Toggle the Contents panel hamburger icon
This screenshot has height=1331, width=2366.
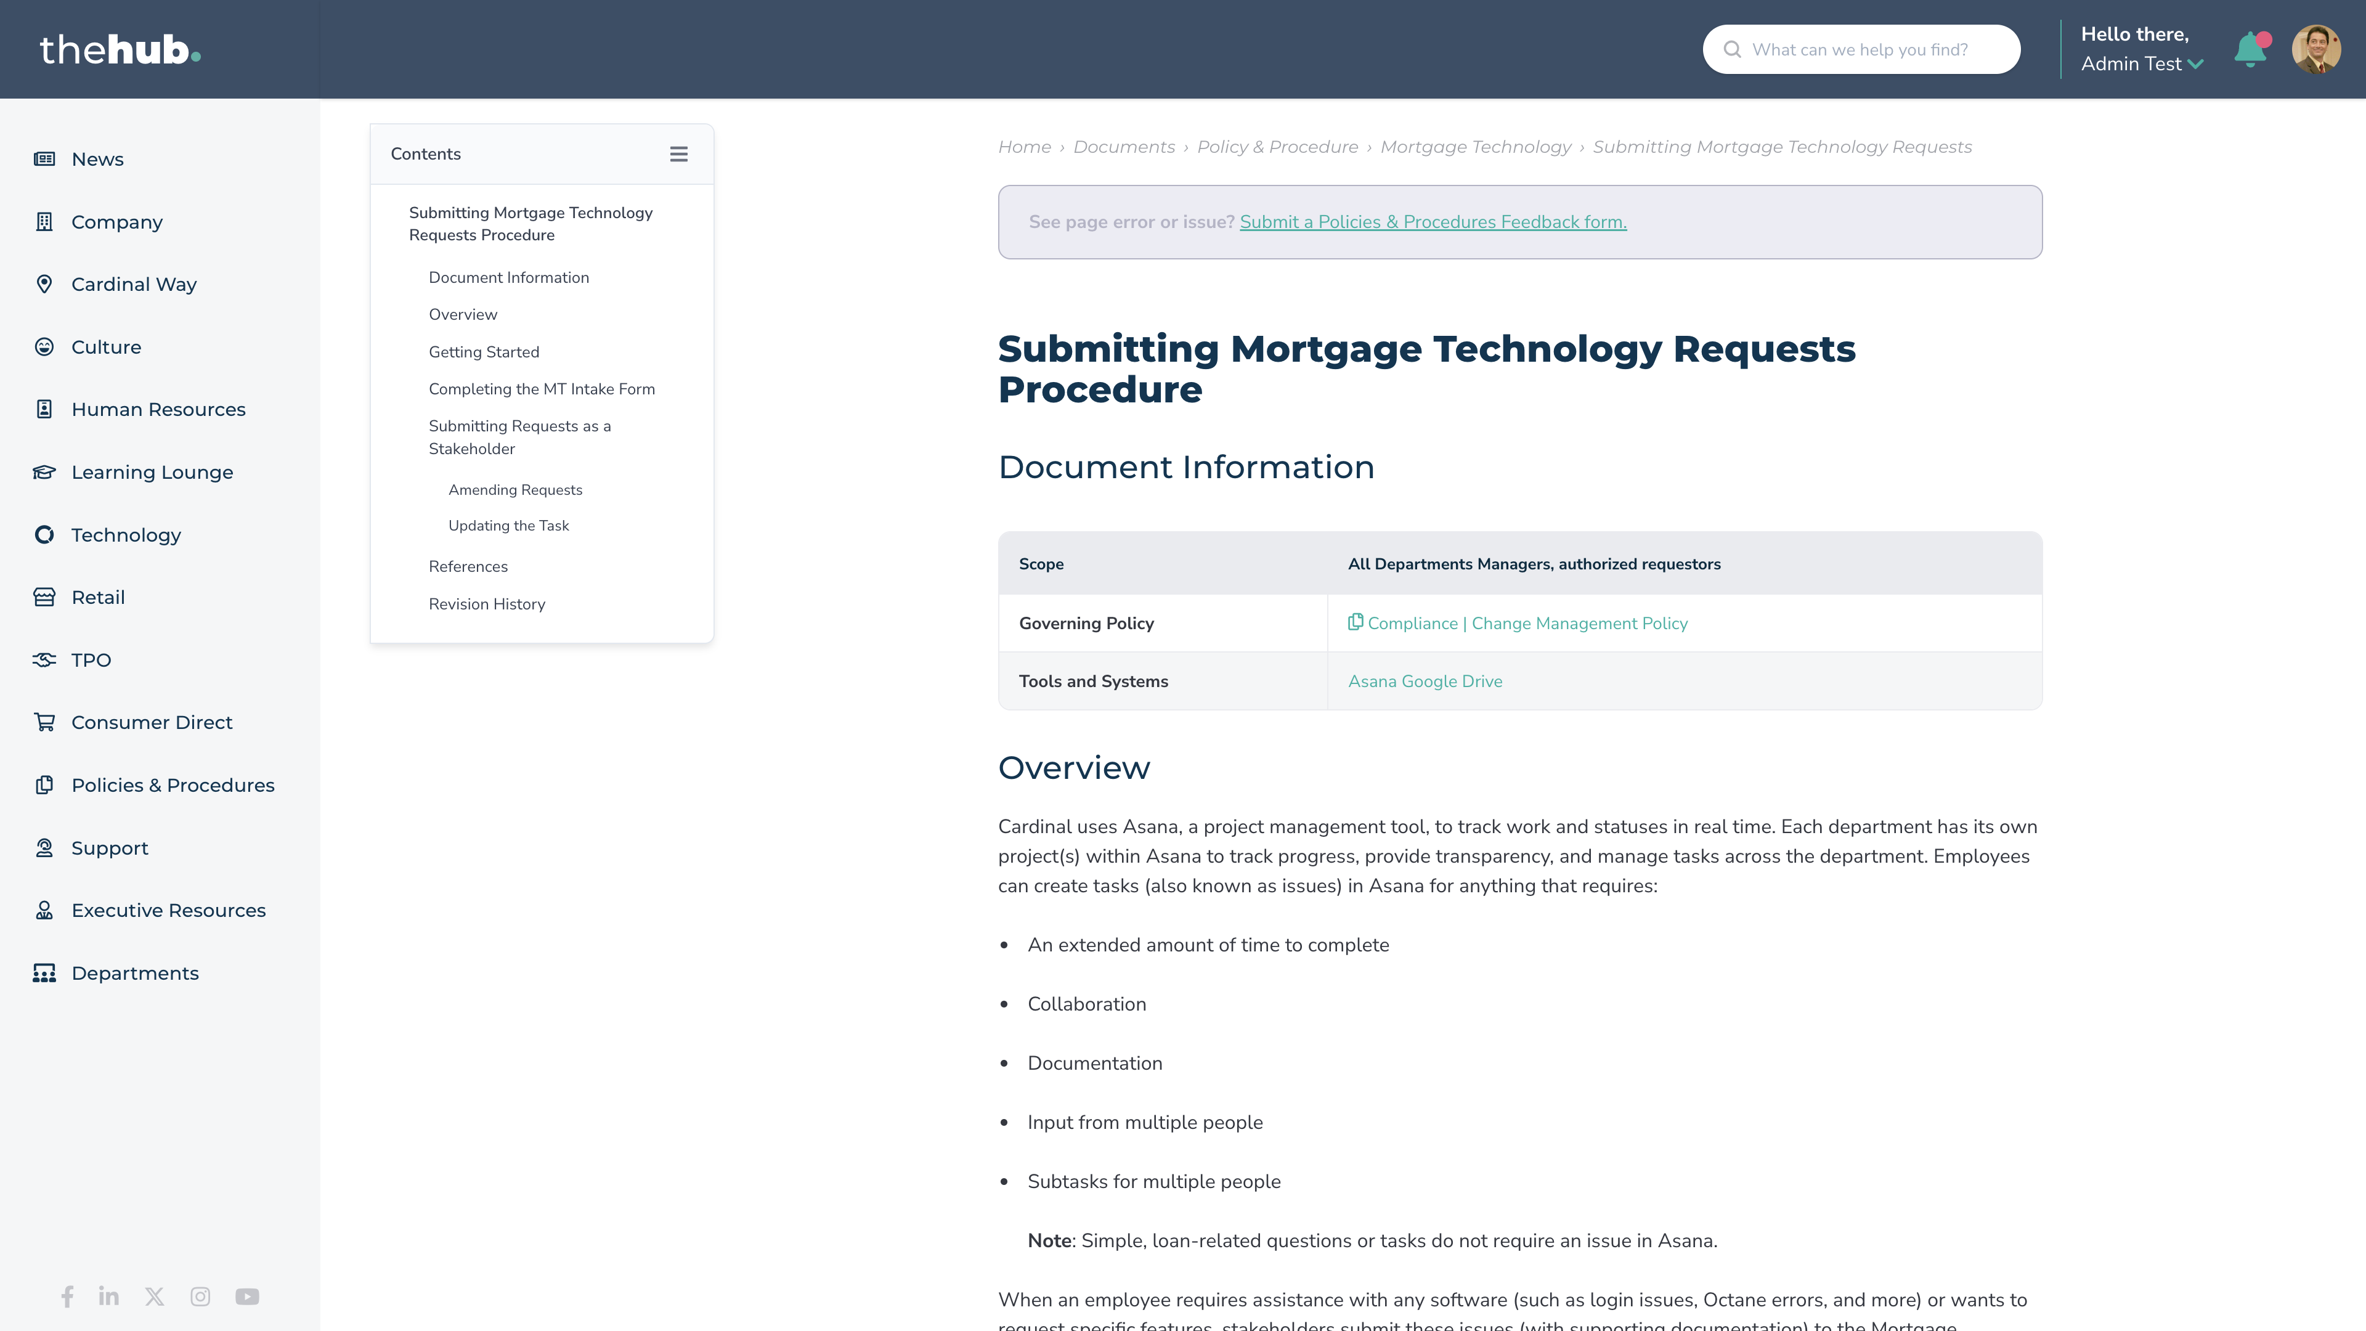click(x=679, y=154)
